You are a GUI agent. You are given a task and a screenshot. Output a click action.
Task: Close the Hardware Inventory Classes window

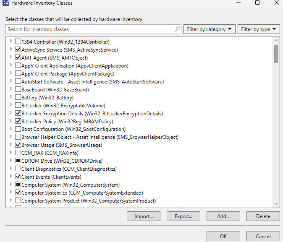coord(277,3)
